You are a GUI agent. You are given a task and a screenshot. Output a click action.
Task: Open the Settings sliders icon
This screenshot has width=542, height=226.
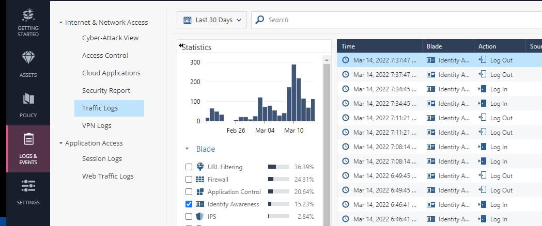coord(28,186)
